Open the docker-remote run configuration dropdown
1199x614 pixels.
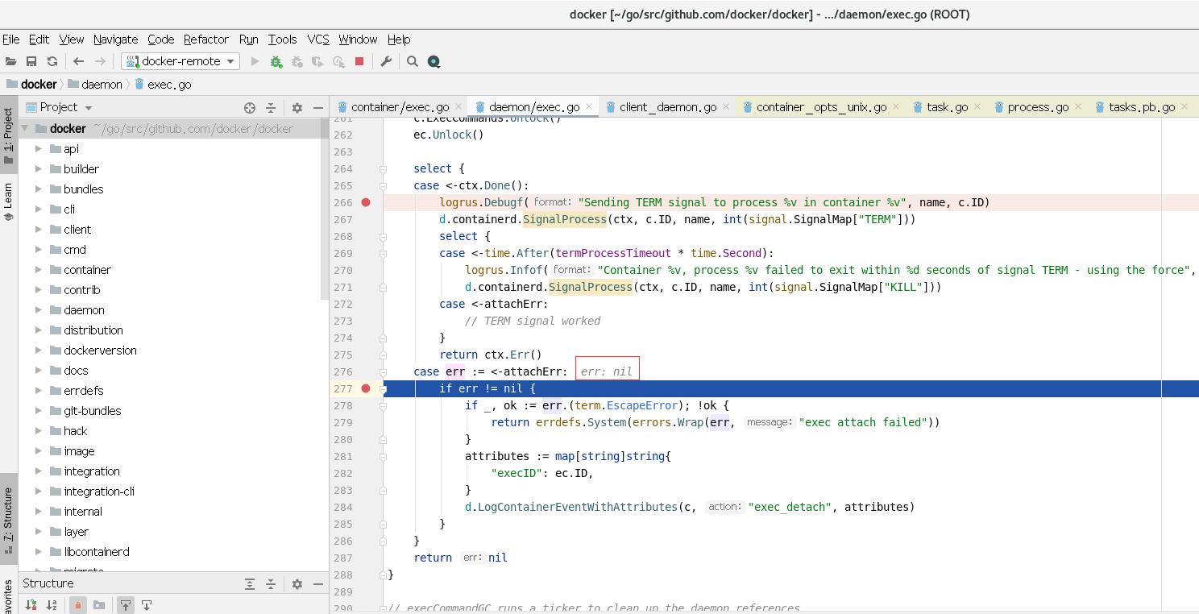coord(180,61)
